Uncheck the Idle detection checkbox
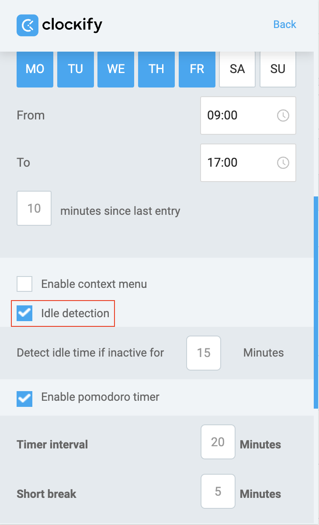The image size is (319, 525). (x=24, y=313)
